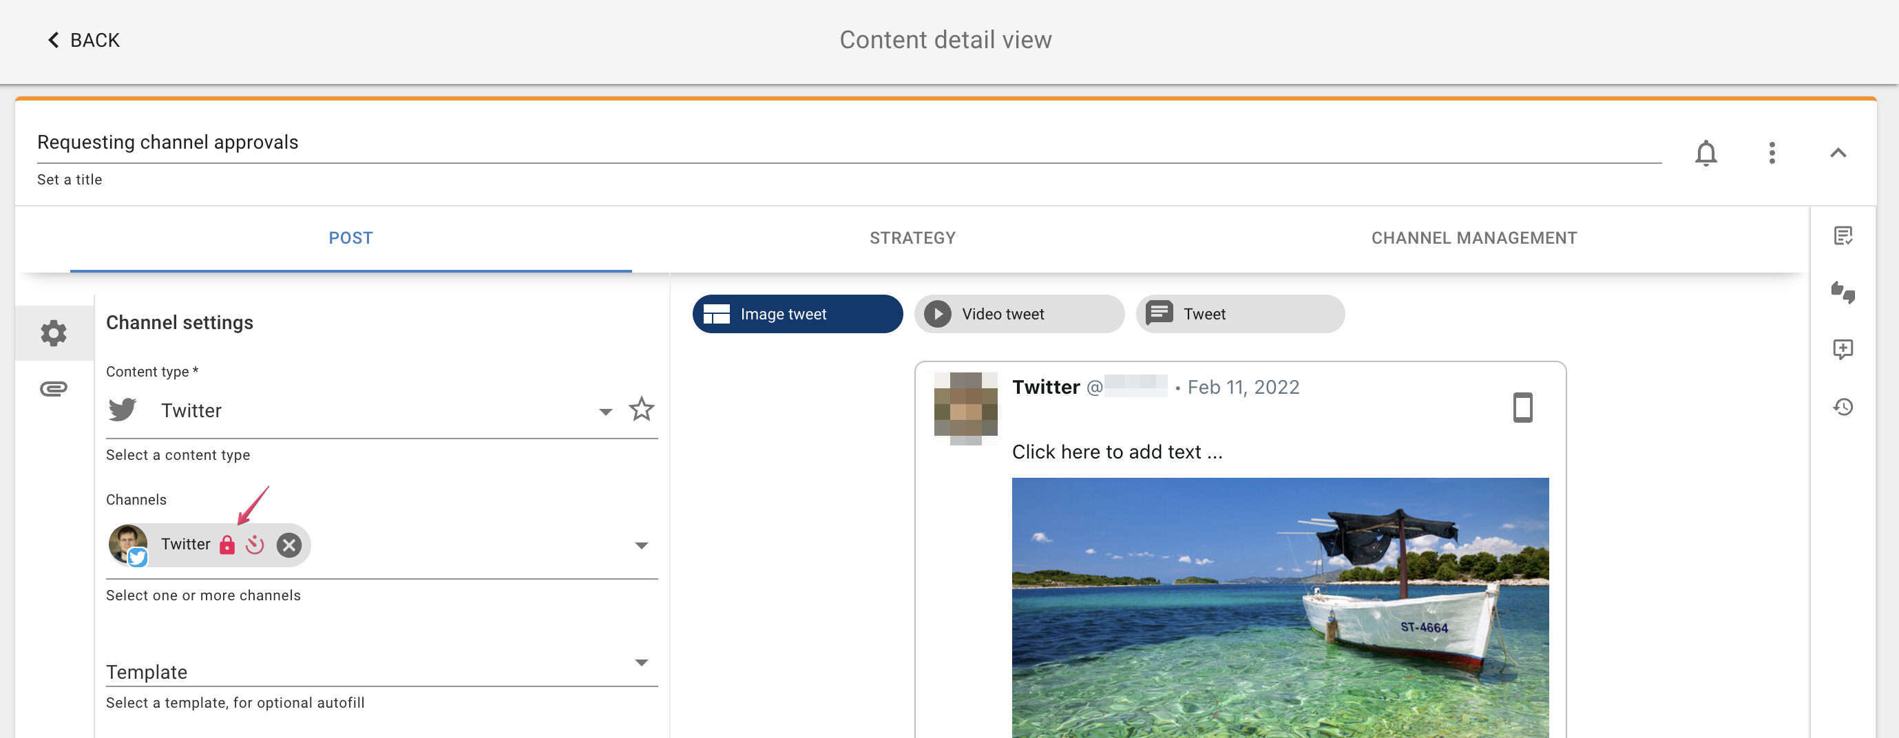The image size is (1899, 738).
Task: Click the notifications bell icon
Action: [1706, 154]
